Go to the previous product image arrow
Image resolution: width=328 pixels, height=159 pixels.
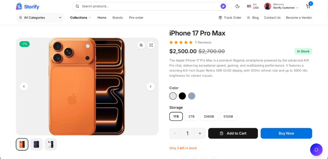click(24, 87)
